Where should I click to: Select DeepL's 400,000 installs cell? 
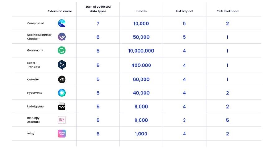point(141,65)
